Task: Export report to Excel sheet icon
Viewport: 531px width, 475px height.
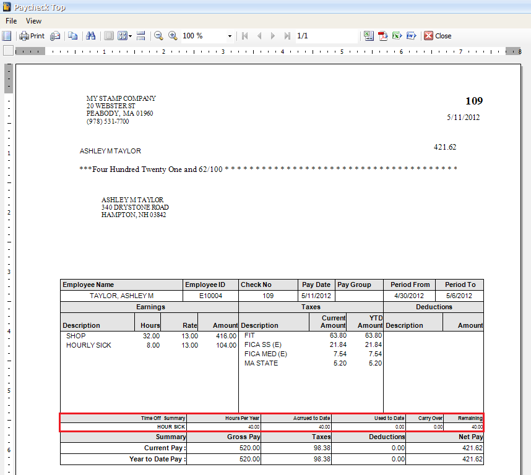Action: pos(368,36)
